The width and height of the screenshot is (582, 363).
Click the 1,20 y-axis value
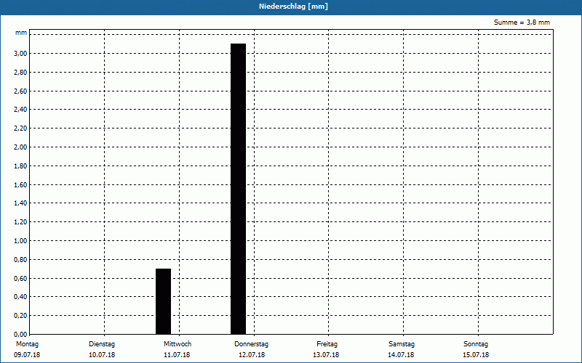(x=20, y=222)
